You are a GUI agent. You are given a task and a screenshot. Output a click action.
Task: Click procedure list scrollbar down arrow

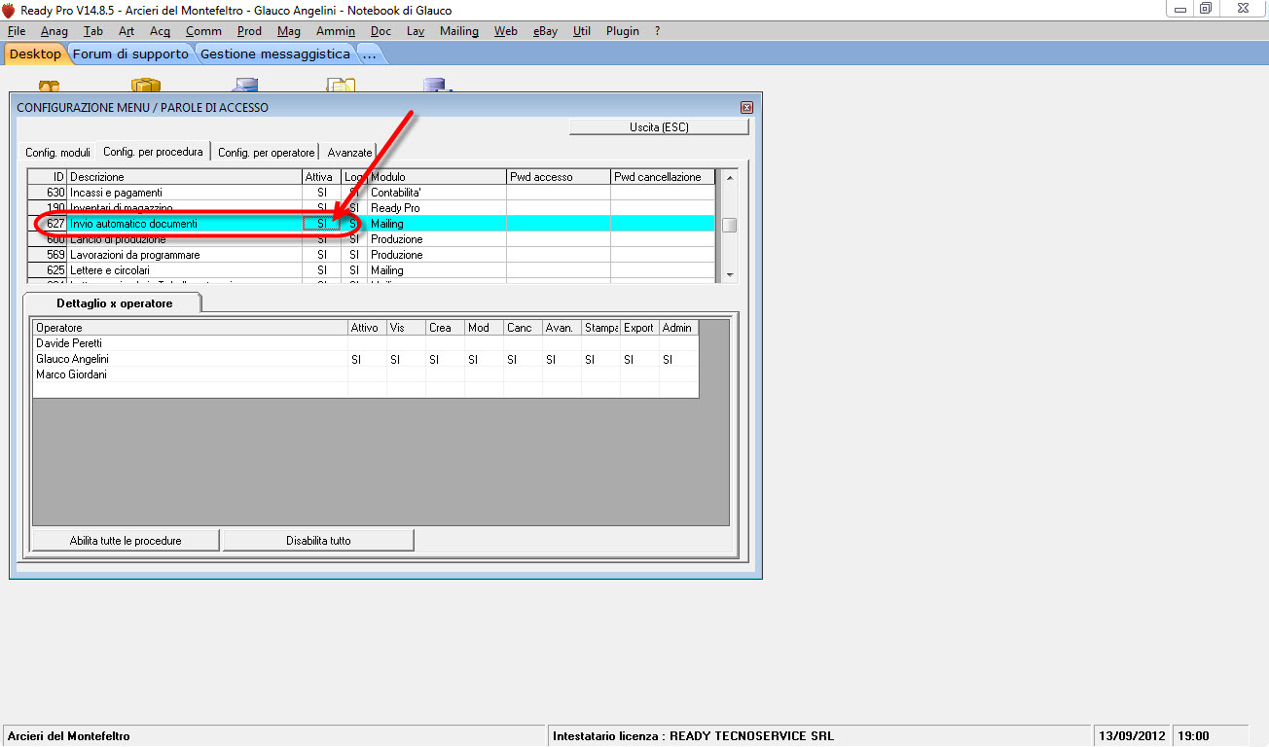[x=729, y=275]
